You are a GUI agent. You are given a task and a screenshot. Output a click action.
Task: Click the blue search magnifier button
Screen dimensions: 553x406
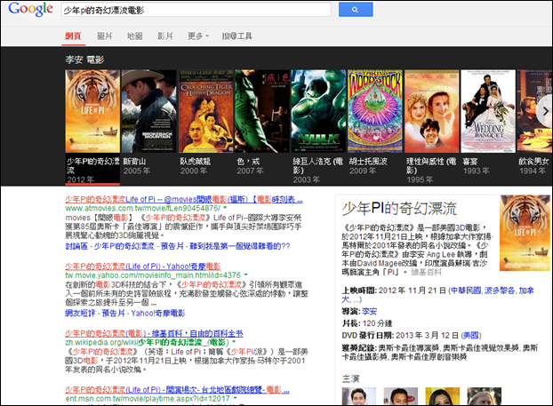(x=356, y=10)
